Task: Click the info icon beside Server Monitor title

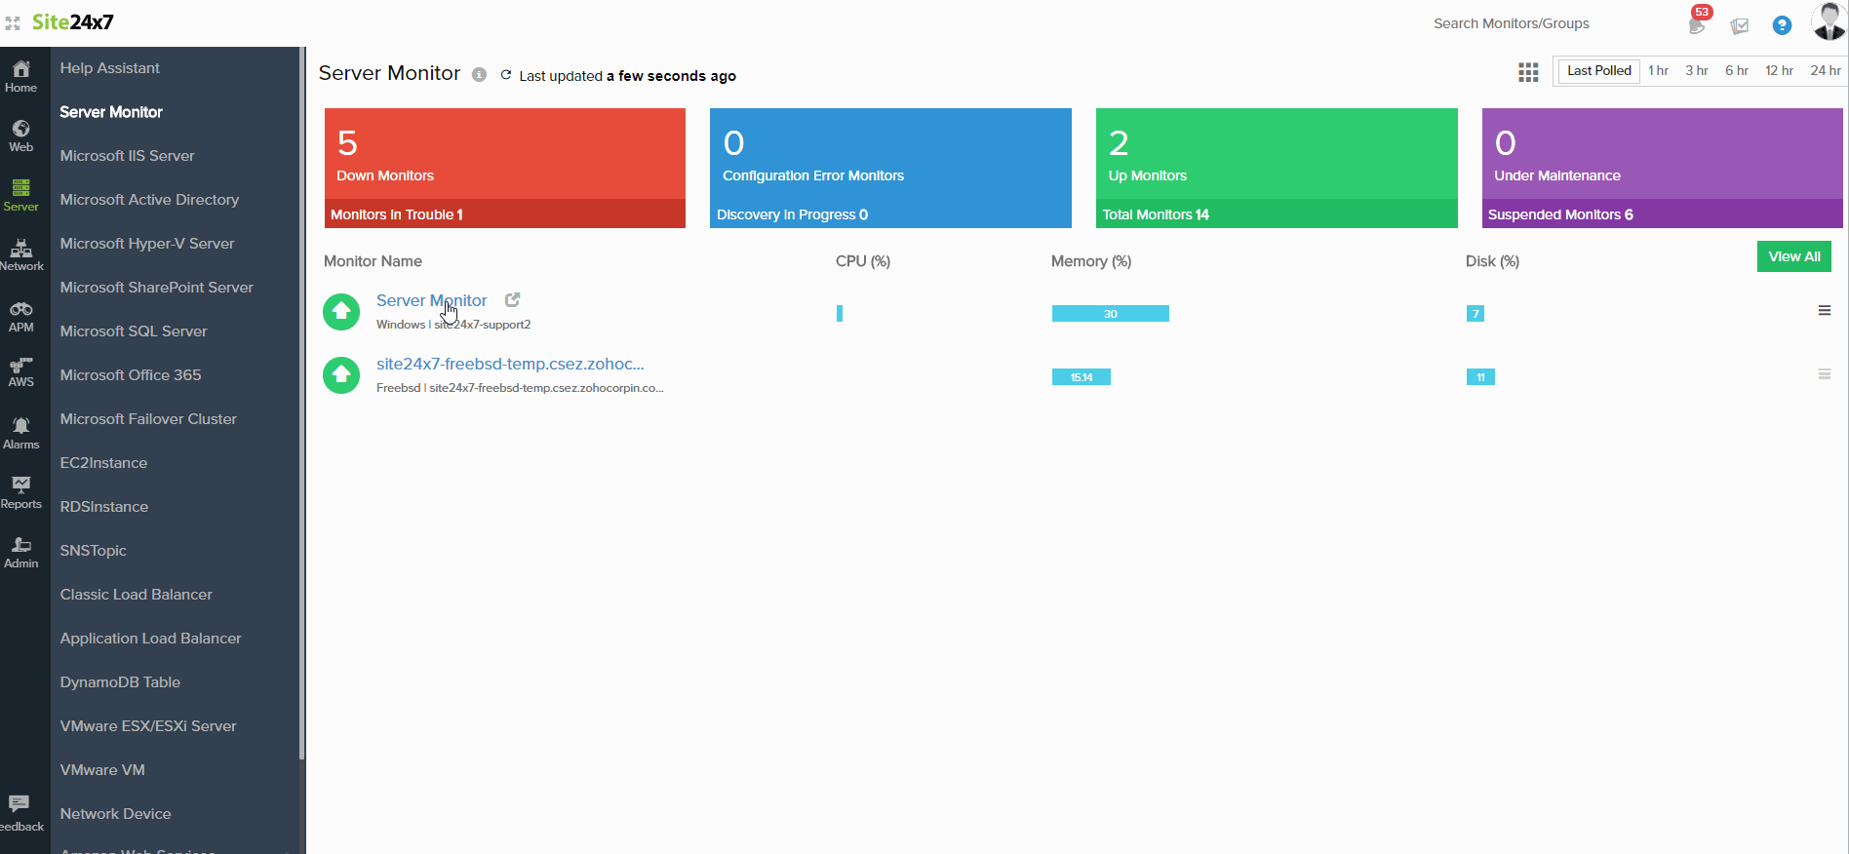Action: [x=479, y=75]
